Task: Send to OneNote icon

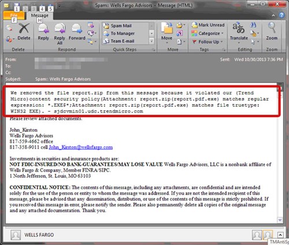Action: pyautogui.click(x=179, y=33)
